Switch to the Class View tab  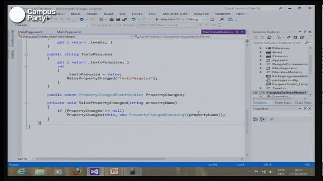(x=303, y=103)
